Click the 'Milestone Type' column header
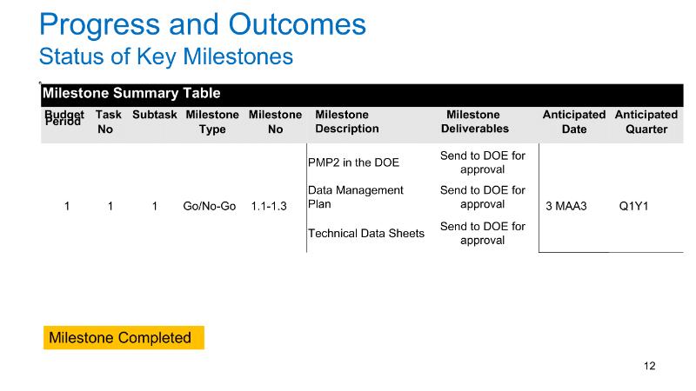This screenshot has height=391, width=696. [x=212, y=122]
